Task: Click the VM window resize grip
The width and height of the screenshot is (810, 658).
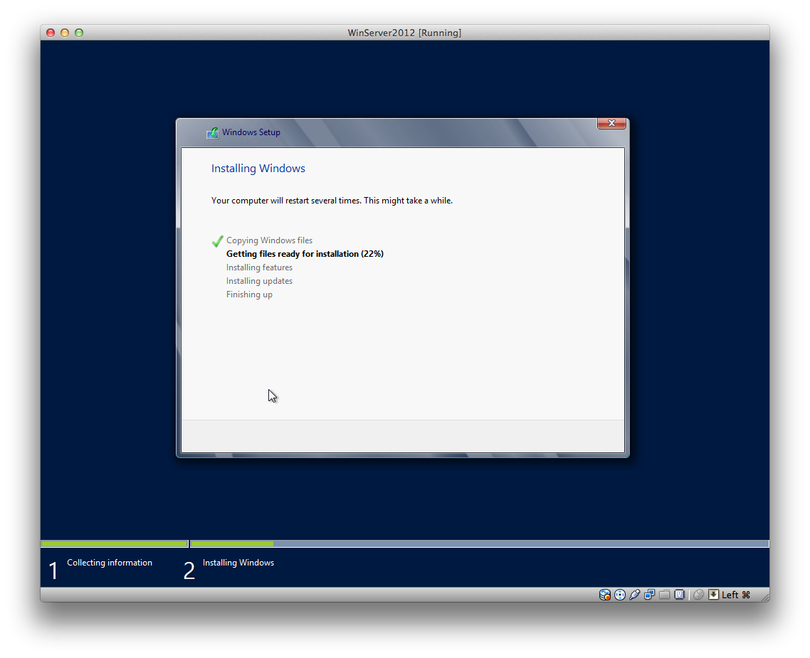Action: 764,597
